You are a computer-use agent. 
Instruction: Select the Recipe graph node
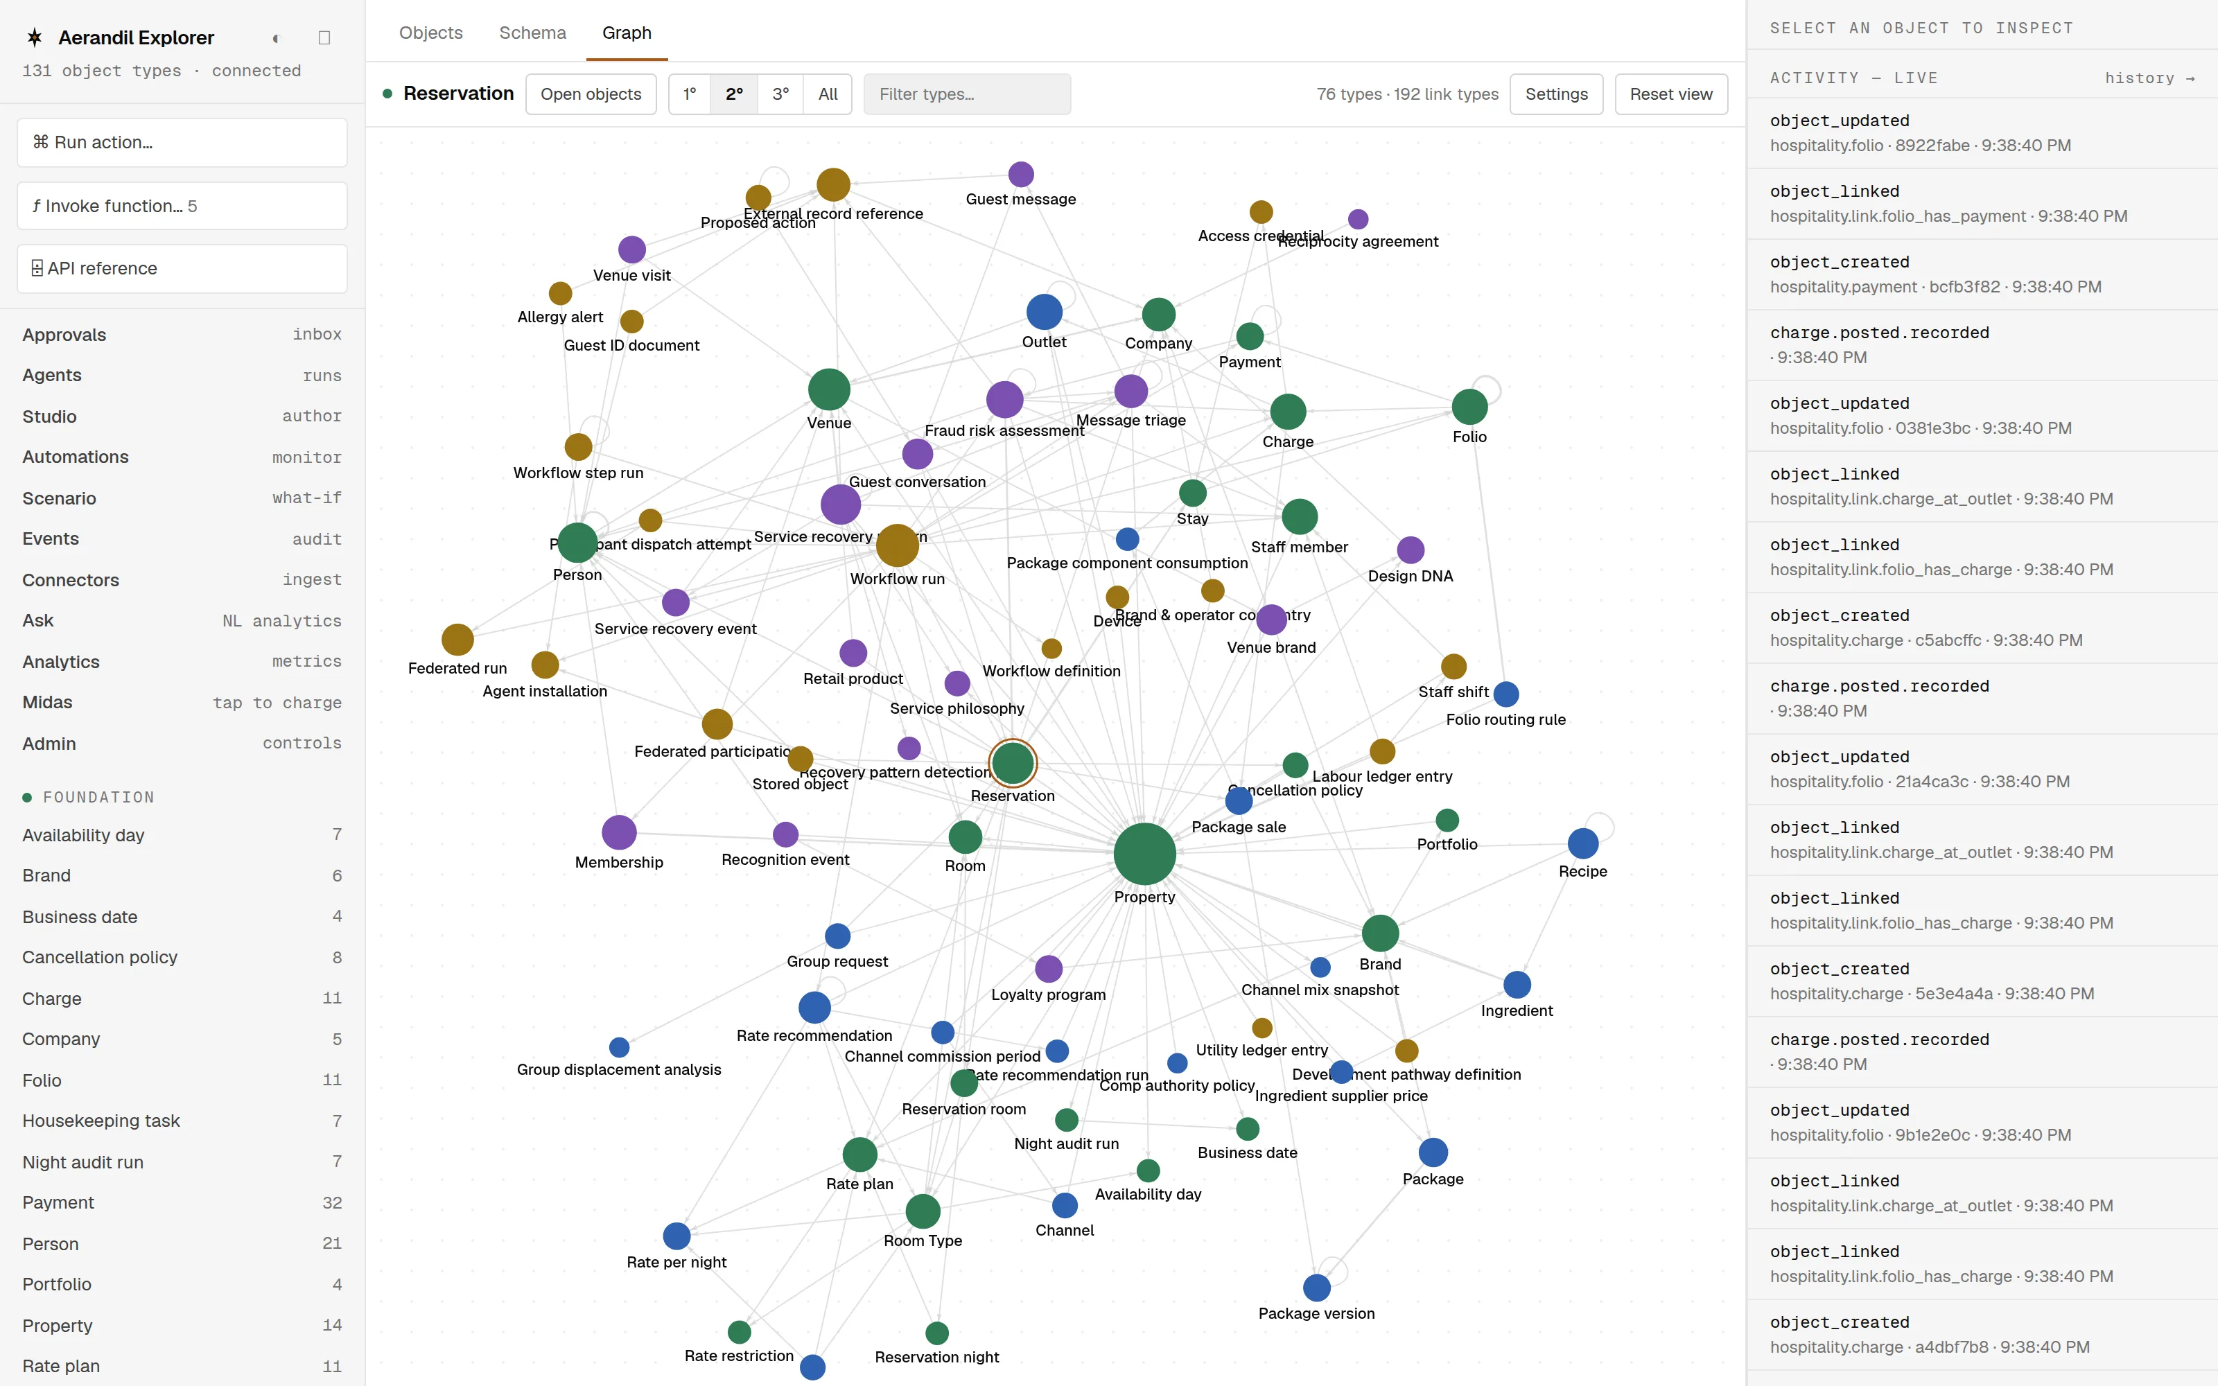tap(1583, 843)
